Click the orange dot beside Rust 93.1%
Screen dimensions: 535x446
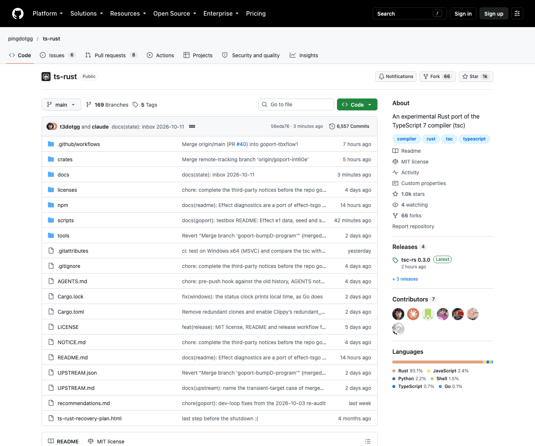click(x=394, y=371)
